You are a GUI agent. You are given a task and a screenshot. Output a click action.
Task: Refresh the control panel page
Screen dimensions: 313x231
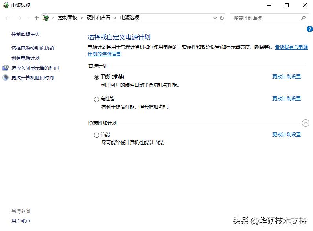[221, 18]
